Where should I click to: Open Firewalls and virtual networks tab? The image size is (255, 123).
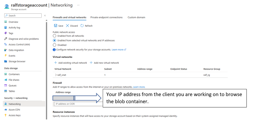[69, 17]
